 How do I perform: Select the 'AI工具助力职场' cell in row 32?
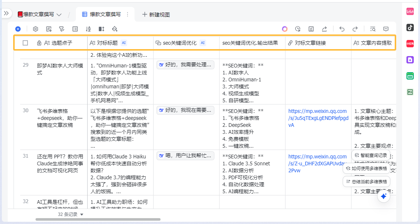[x=120, y=202]
